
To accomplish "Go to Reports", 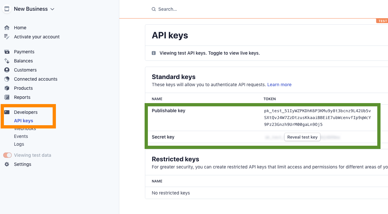I will tap(22, 97).
